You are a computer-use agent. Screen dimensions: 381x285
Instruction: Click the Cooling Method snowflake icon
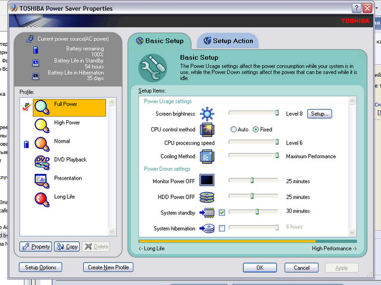[207, 156]
